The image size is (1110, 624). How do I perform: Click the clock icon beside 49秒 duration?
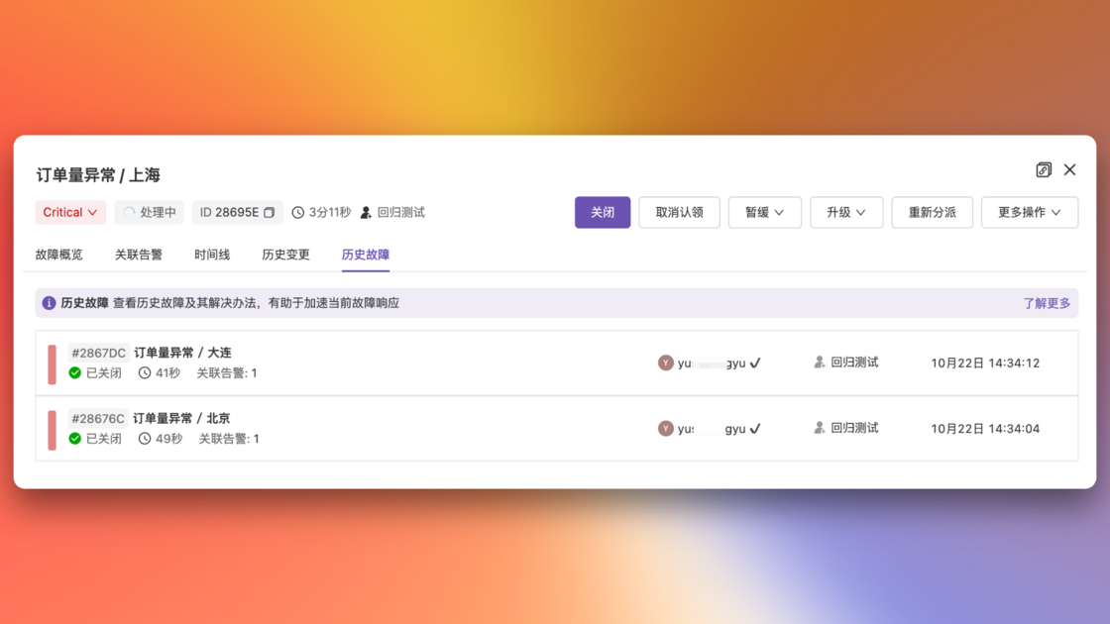coord(145,439)
